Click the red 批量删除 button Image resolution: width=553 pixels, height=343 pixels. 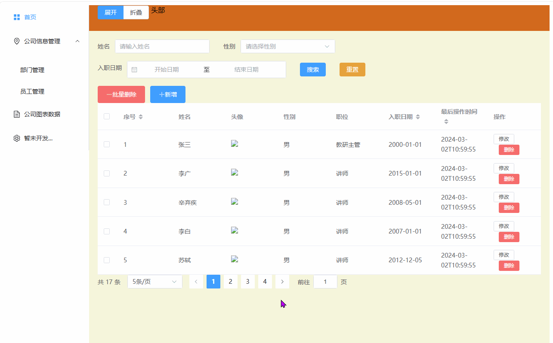[121, 94]
